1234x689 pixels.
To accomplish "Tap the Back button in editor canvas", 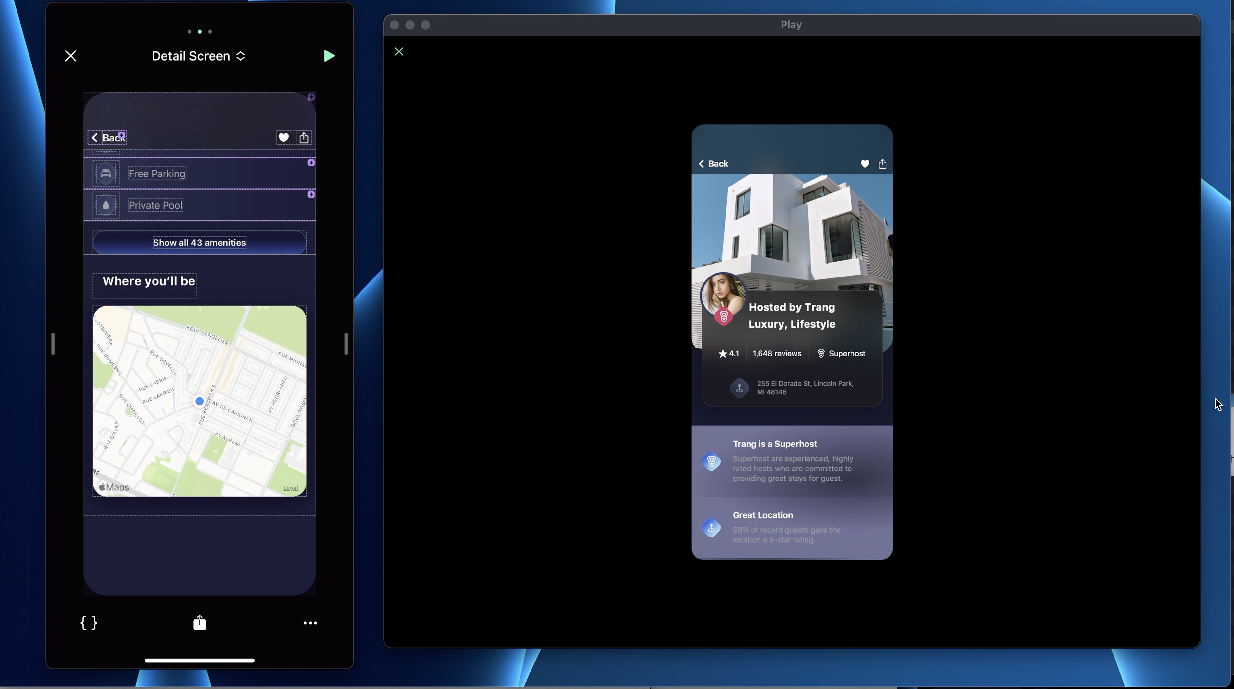I will click(x=107, y=138).
